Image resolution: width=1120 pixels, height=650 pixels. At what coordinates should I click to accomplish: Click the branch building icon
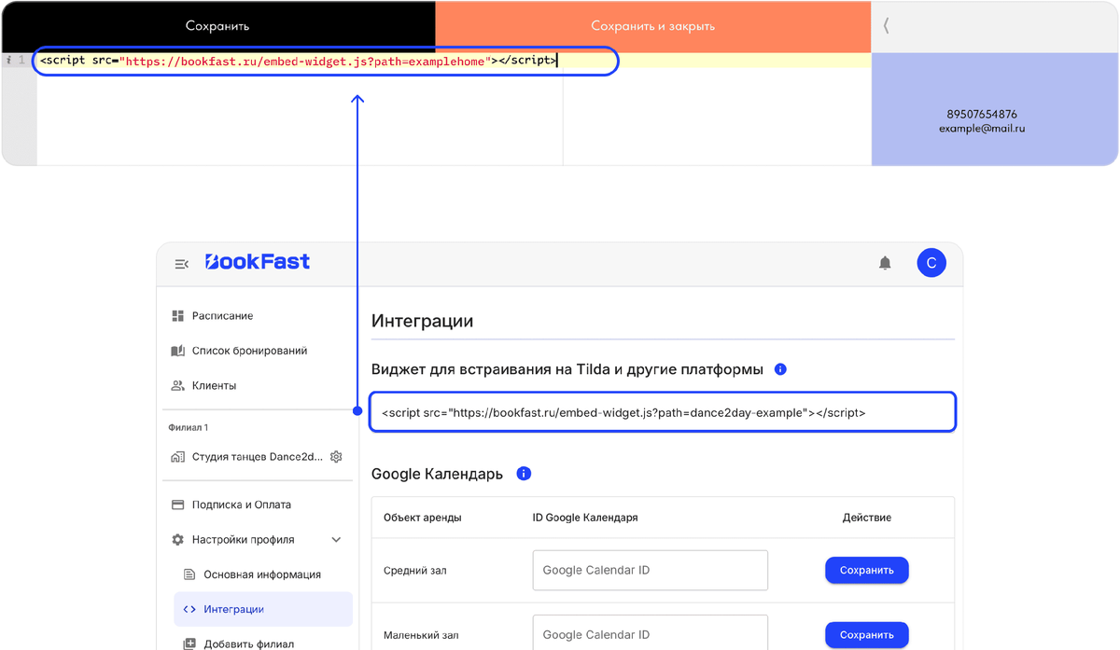[x=177, y=457]
